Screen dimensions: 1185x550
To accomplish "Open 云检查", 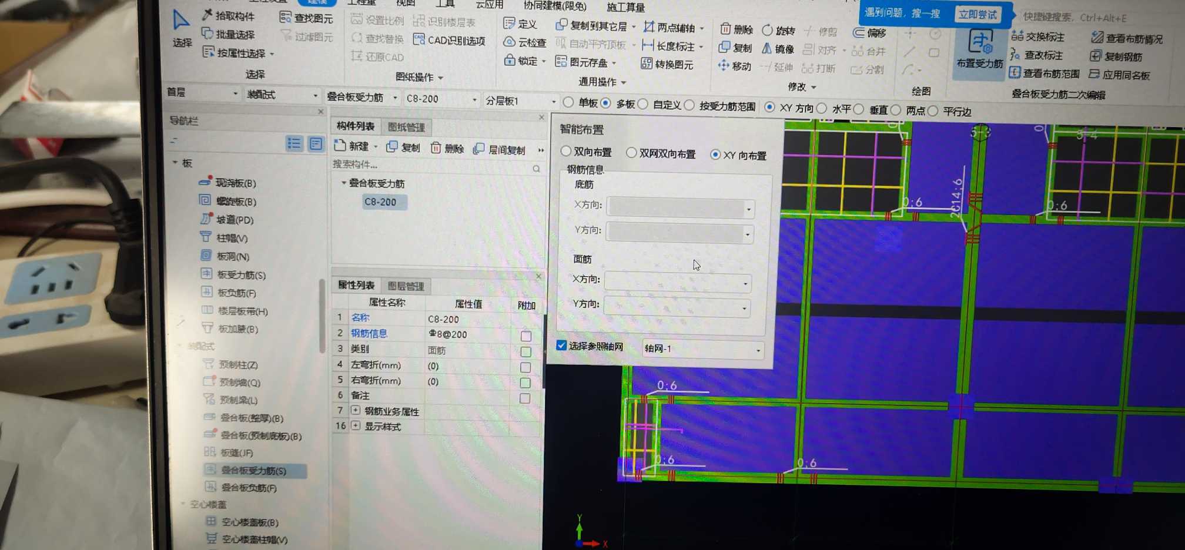I will [x=525, y=42].
